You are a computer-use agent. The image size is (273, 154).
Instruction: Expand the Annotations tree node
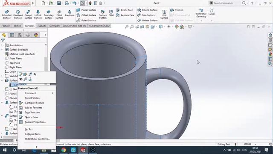(x=2, y=45)
